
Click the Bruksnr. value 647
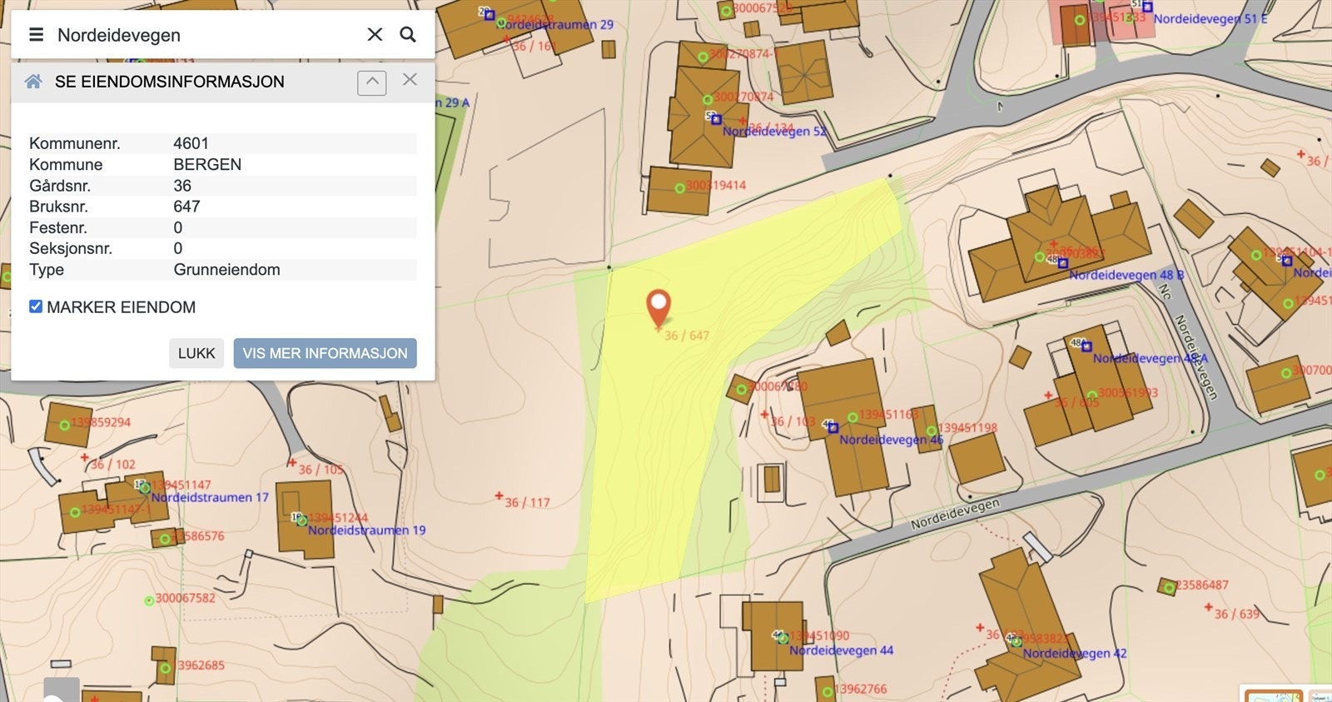tap(187, 207)
